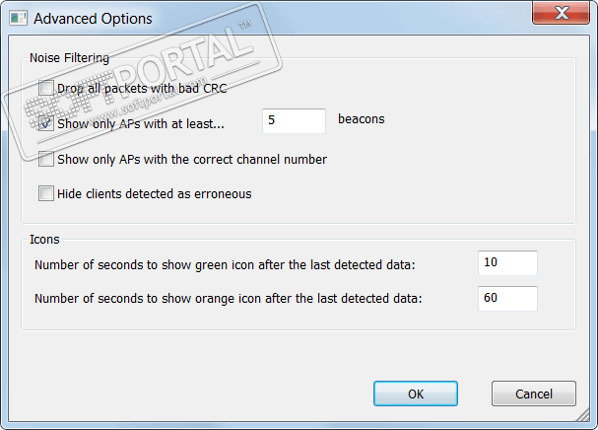The width and height of the screenshot is (598, 430).
Task: Focus the minimum beacons count field
Action: coord(294,120)
